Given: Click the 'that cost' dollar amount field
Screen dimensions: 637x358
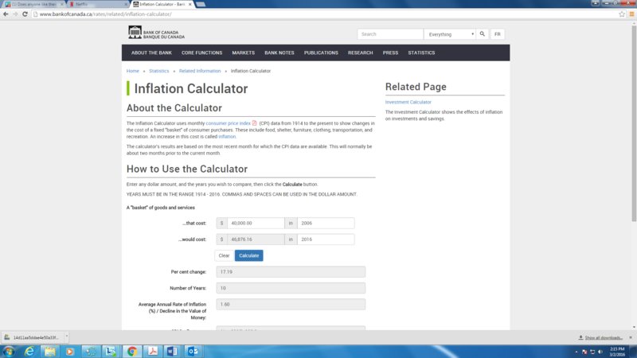Looking at the screenshot, I should coord(256,223).
